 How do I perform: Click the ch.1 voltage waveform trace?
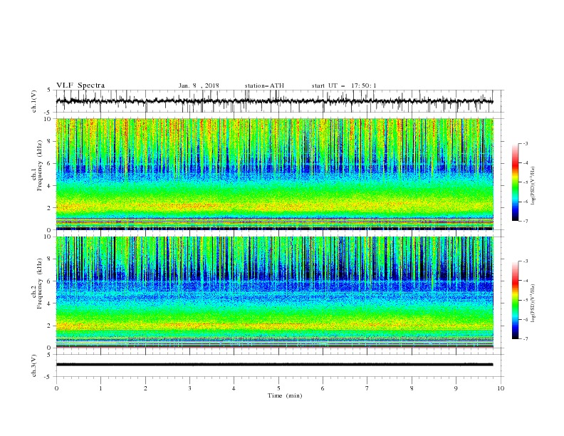click(274, 101)
